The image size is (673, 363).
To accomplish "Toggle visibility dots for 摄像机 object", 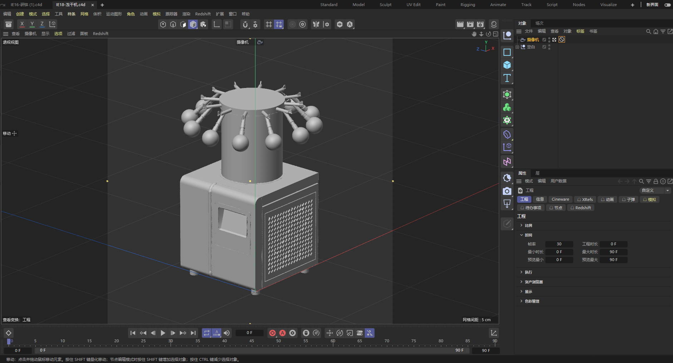I will click(549, 40).
